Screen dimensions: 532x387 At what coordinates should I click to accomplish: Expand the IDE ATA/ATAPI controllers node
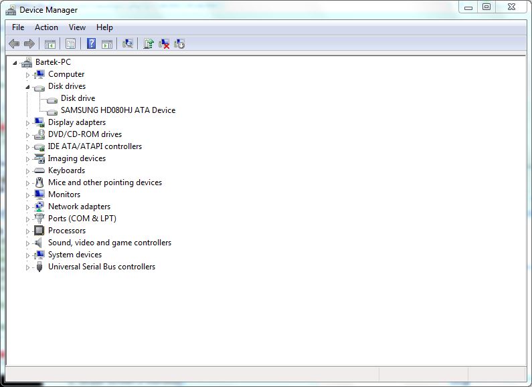[x=28, y=147]
